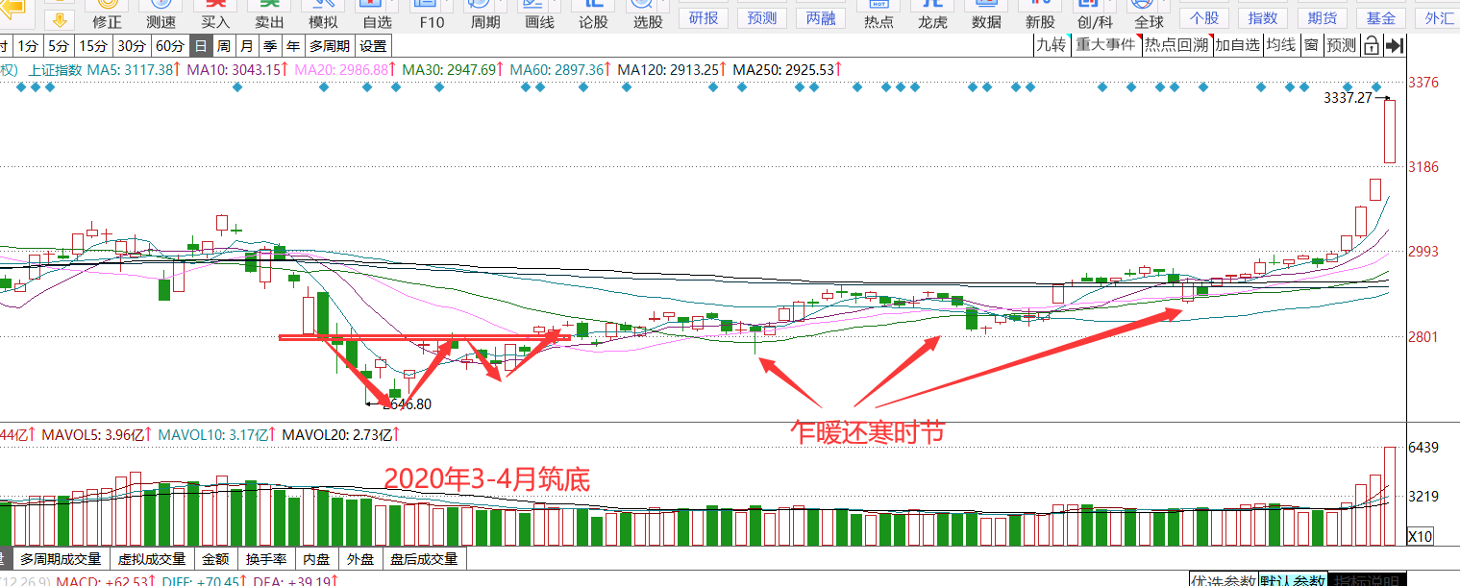Switch chart to 30分 period
The height and width of the screenshot is (586, 1460).
(132, 45)
